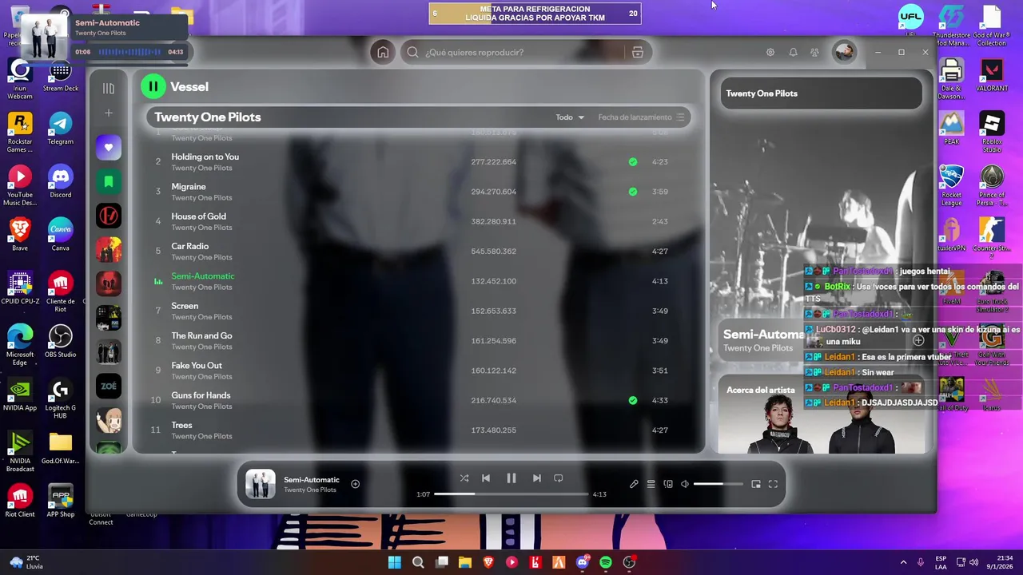1023x575 pixels.
Task: Open the OBS Studio desktop shortcut
Action: tap(60, 341)
